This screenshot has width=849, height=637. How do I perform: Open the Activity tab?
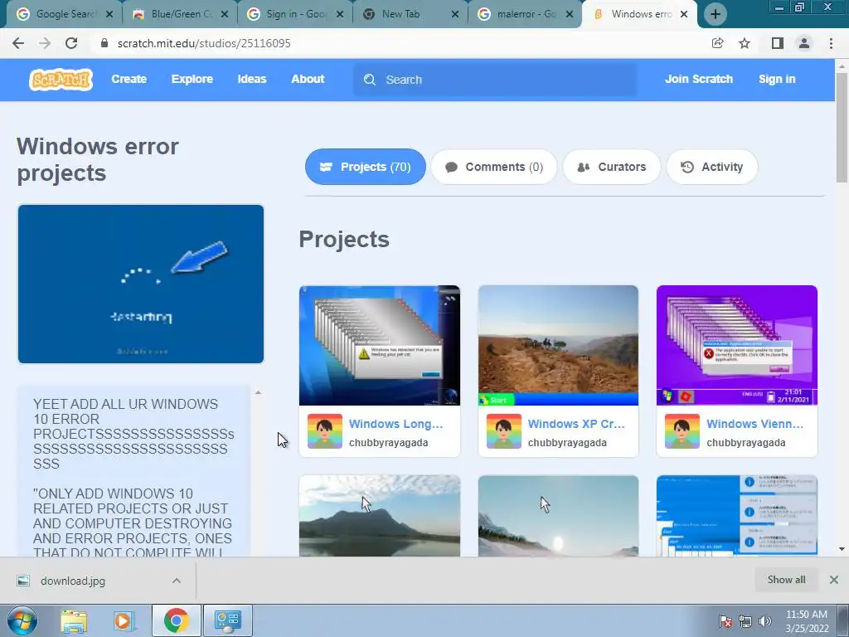[712, 167]
